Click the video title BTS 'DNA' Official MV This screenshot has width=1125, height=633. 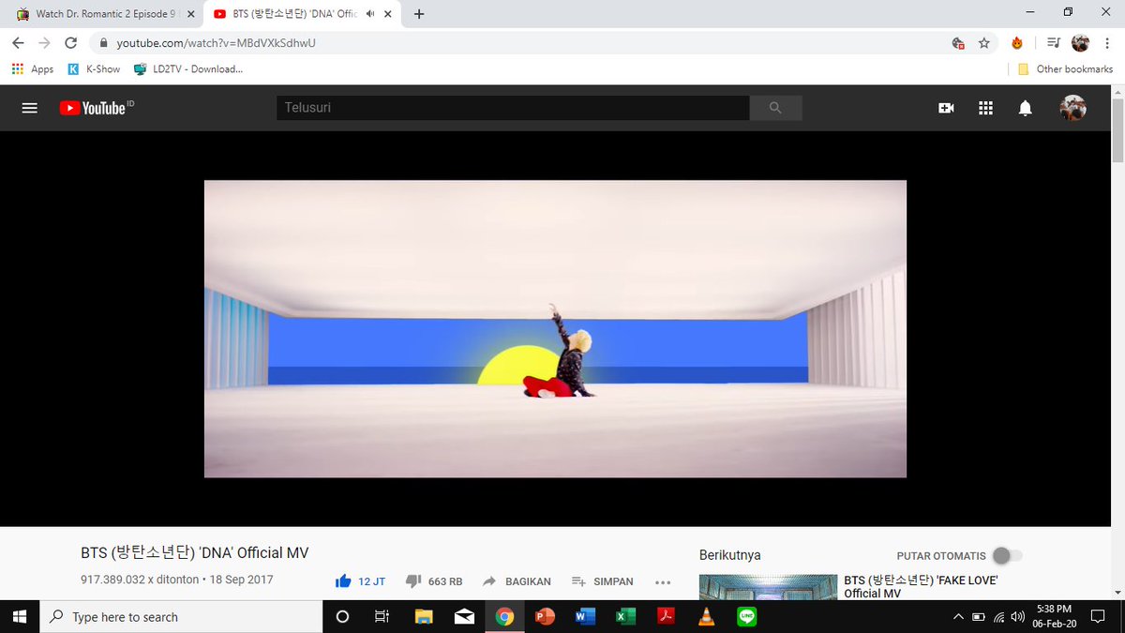click(195, 553)
